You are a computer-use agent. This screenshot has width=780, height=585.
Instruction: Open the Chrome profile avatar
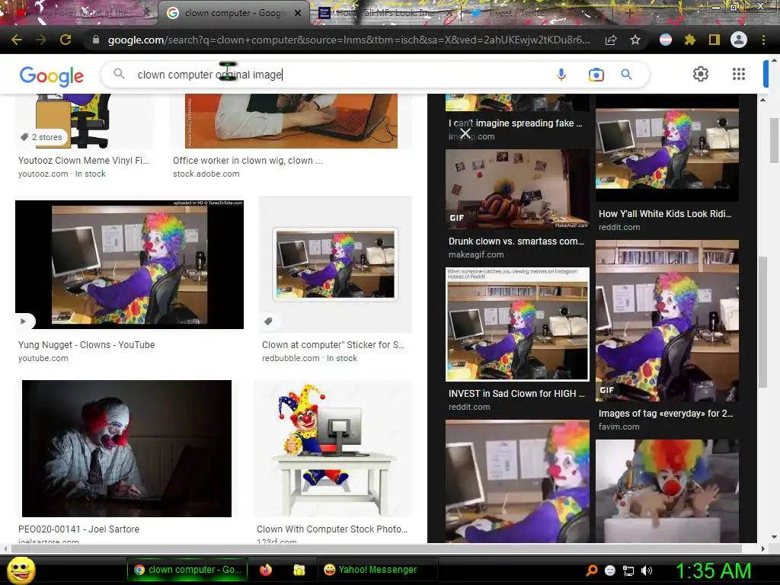pos(739,40)
